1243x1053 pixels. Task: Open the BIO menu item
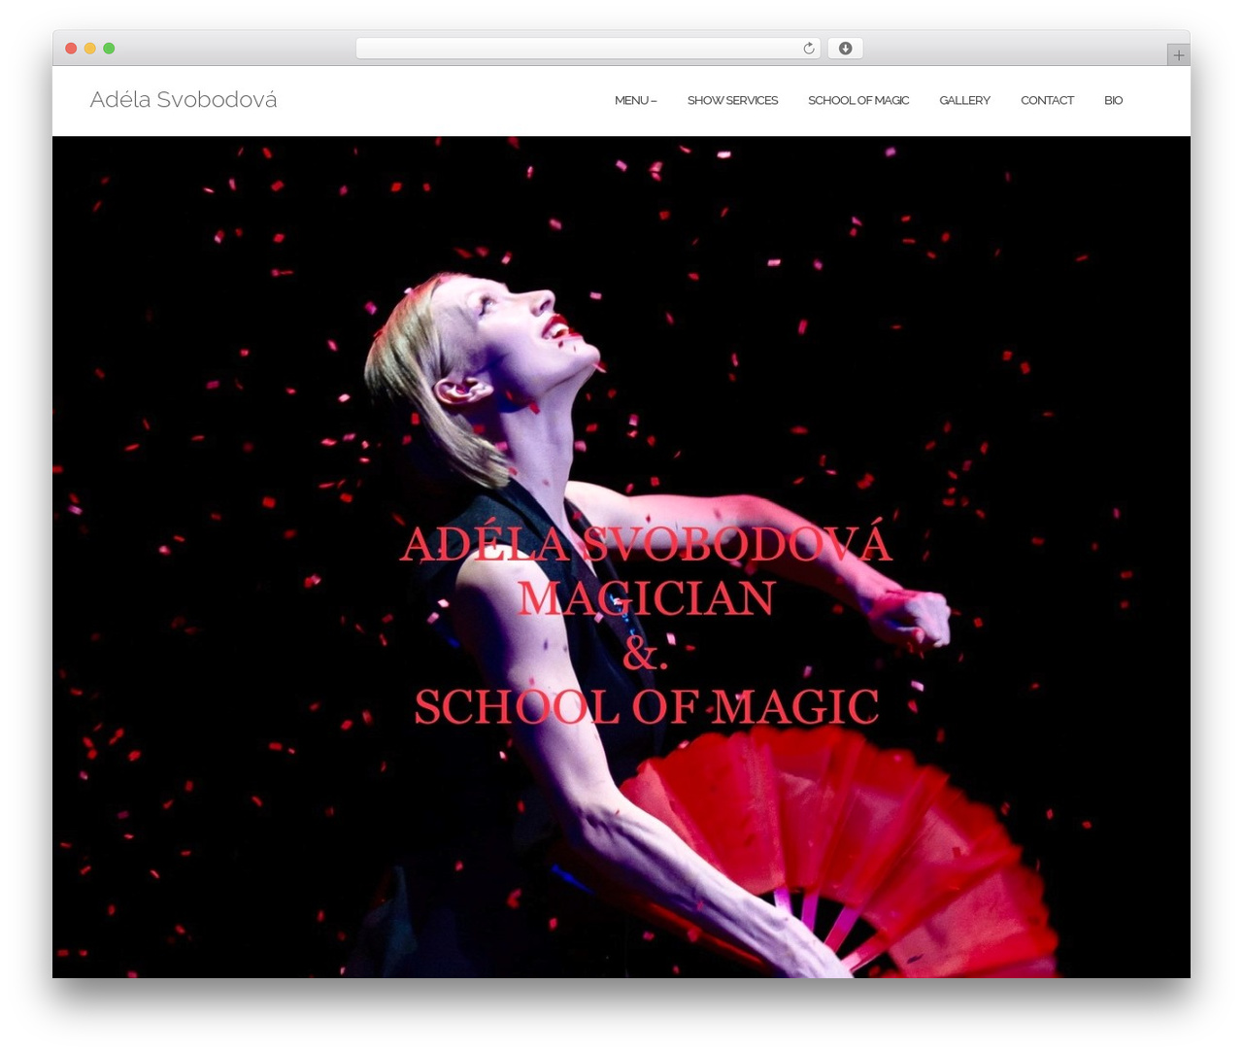(1113, 100)
